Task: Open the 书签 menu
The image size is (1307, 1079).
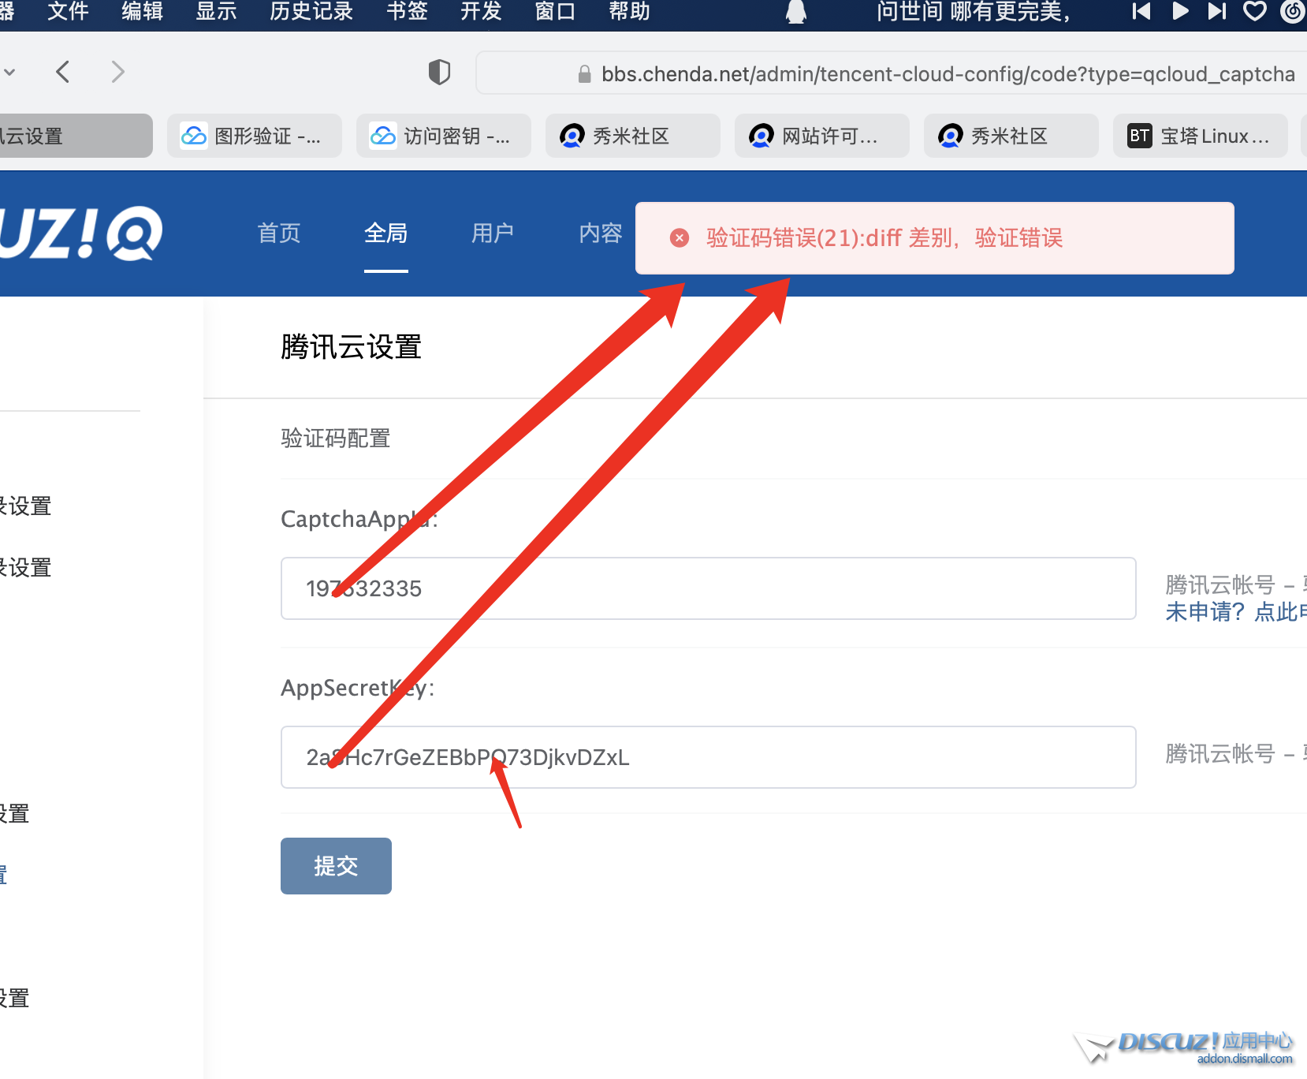Action: [x=407, y=11]
